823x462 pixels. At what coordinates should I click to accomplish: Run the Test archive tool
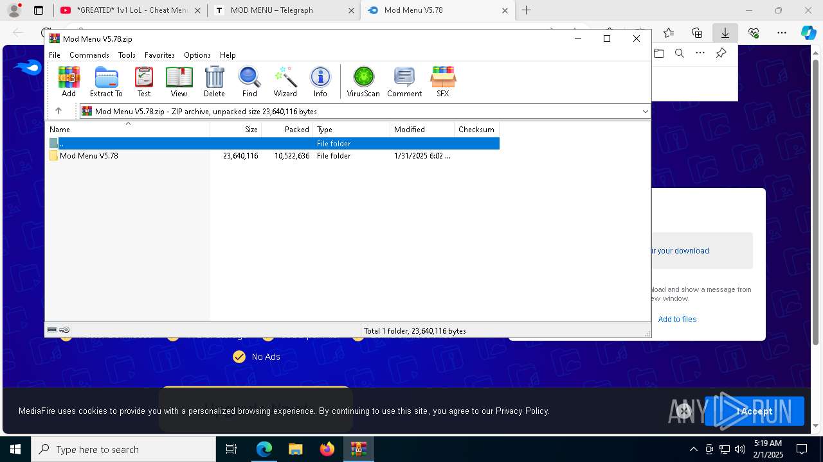coord(144,81)
